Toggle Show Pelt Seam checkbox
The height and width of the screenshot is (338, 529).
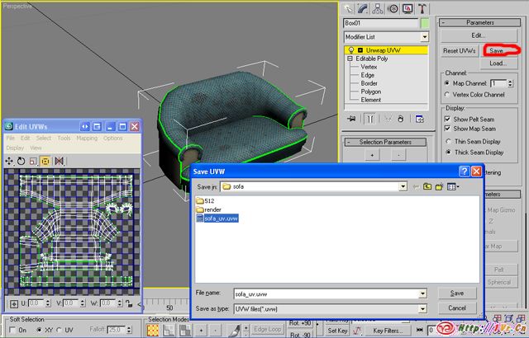pyautogui.click(x=448, y=119)
